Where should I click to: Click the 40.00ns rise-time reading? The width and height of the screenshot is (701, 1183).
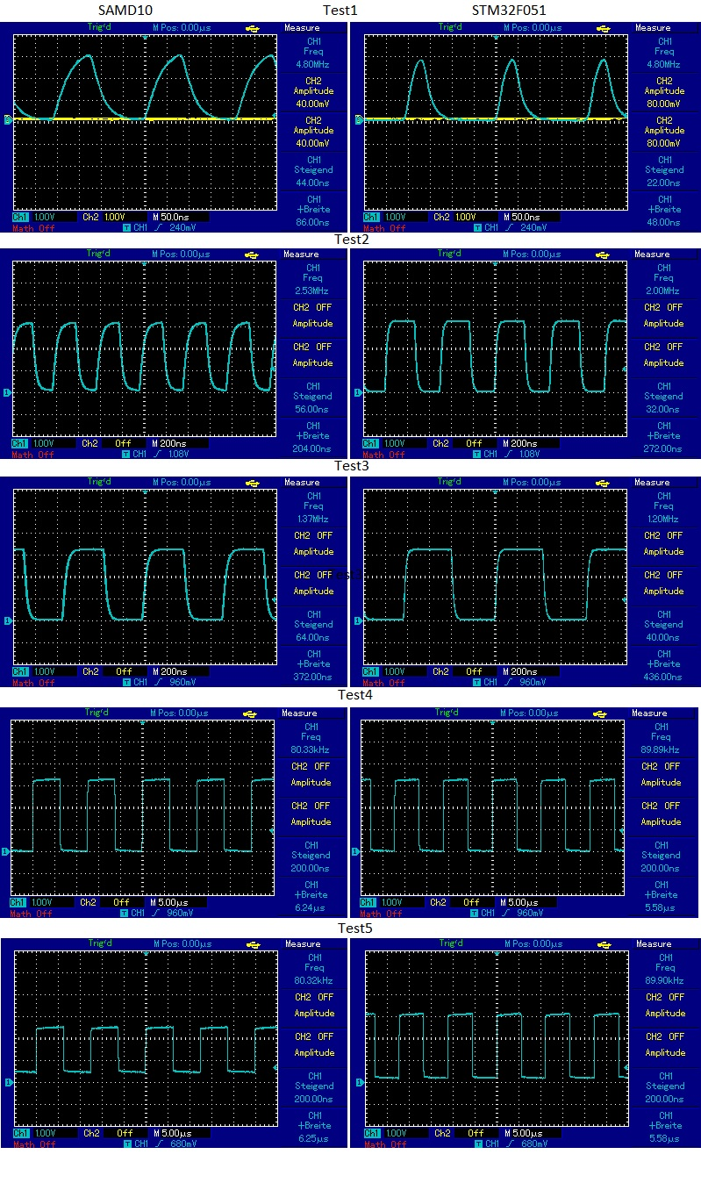(x=663, y=637)
